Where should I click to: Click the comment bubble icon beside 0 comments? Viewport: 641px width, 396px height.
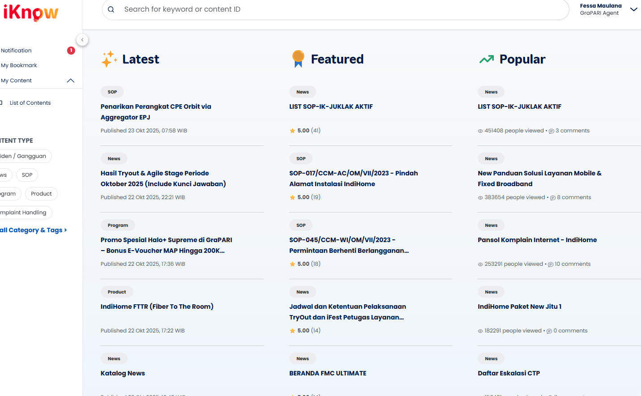[x=549, y=331]
